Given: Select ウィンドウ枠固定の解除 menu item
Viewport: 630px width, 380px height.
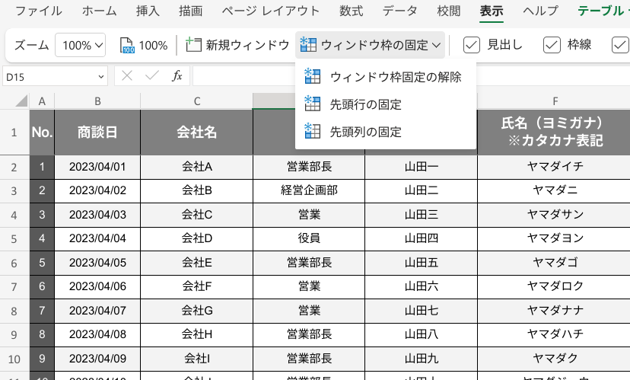Looking at the screenshot, I should point(385,76).
